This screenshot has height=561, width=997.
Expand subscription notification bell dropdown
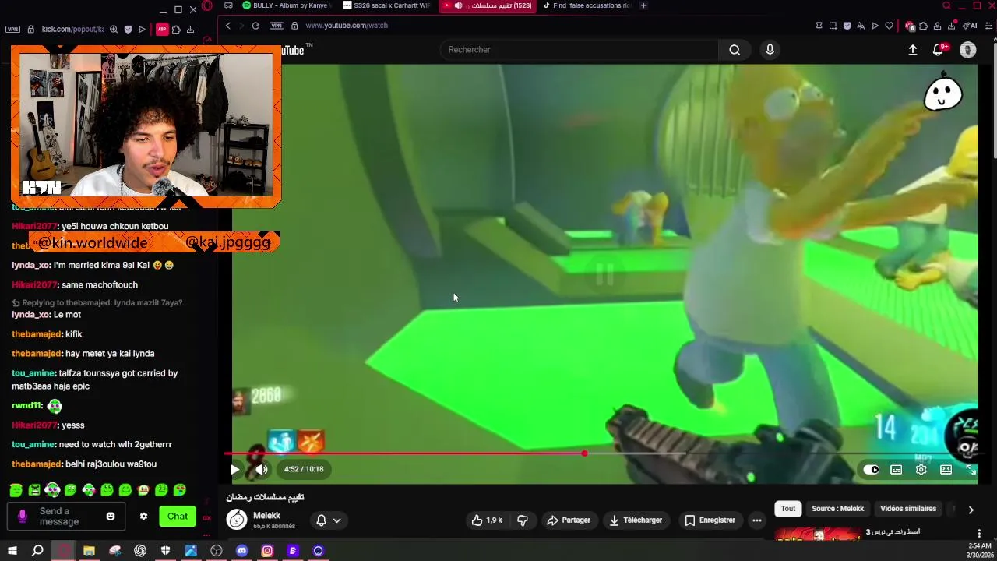pyautogui.click(x=328, y=520)
